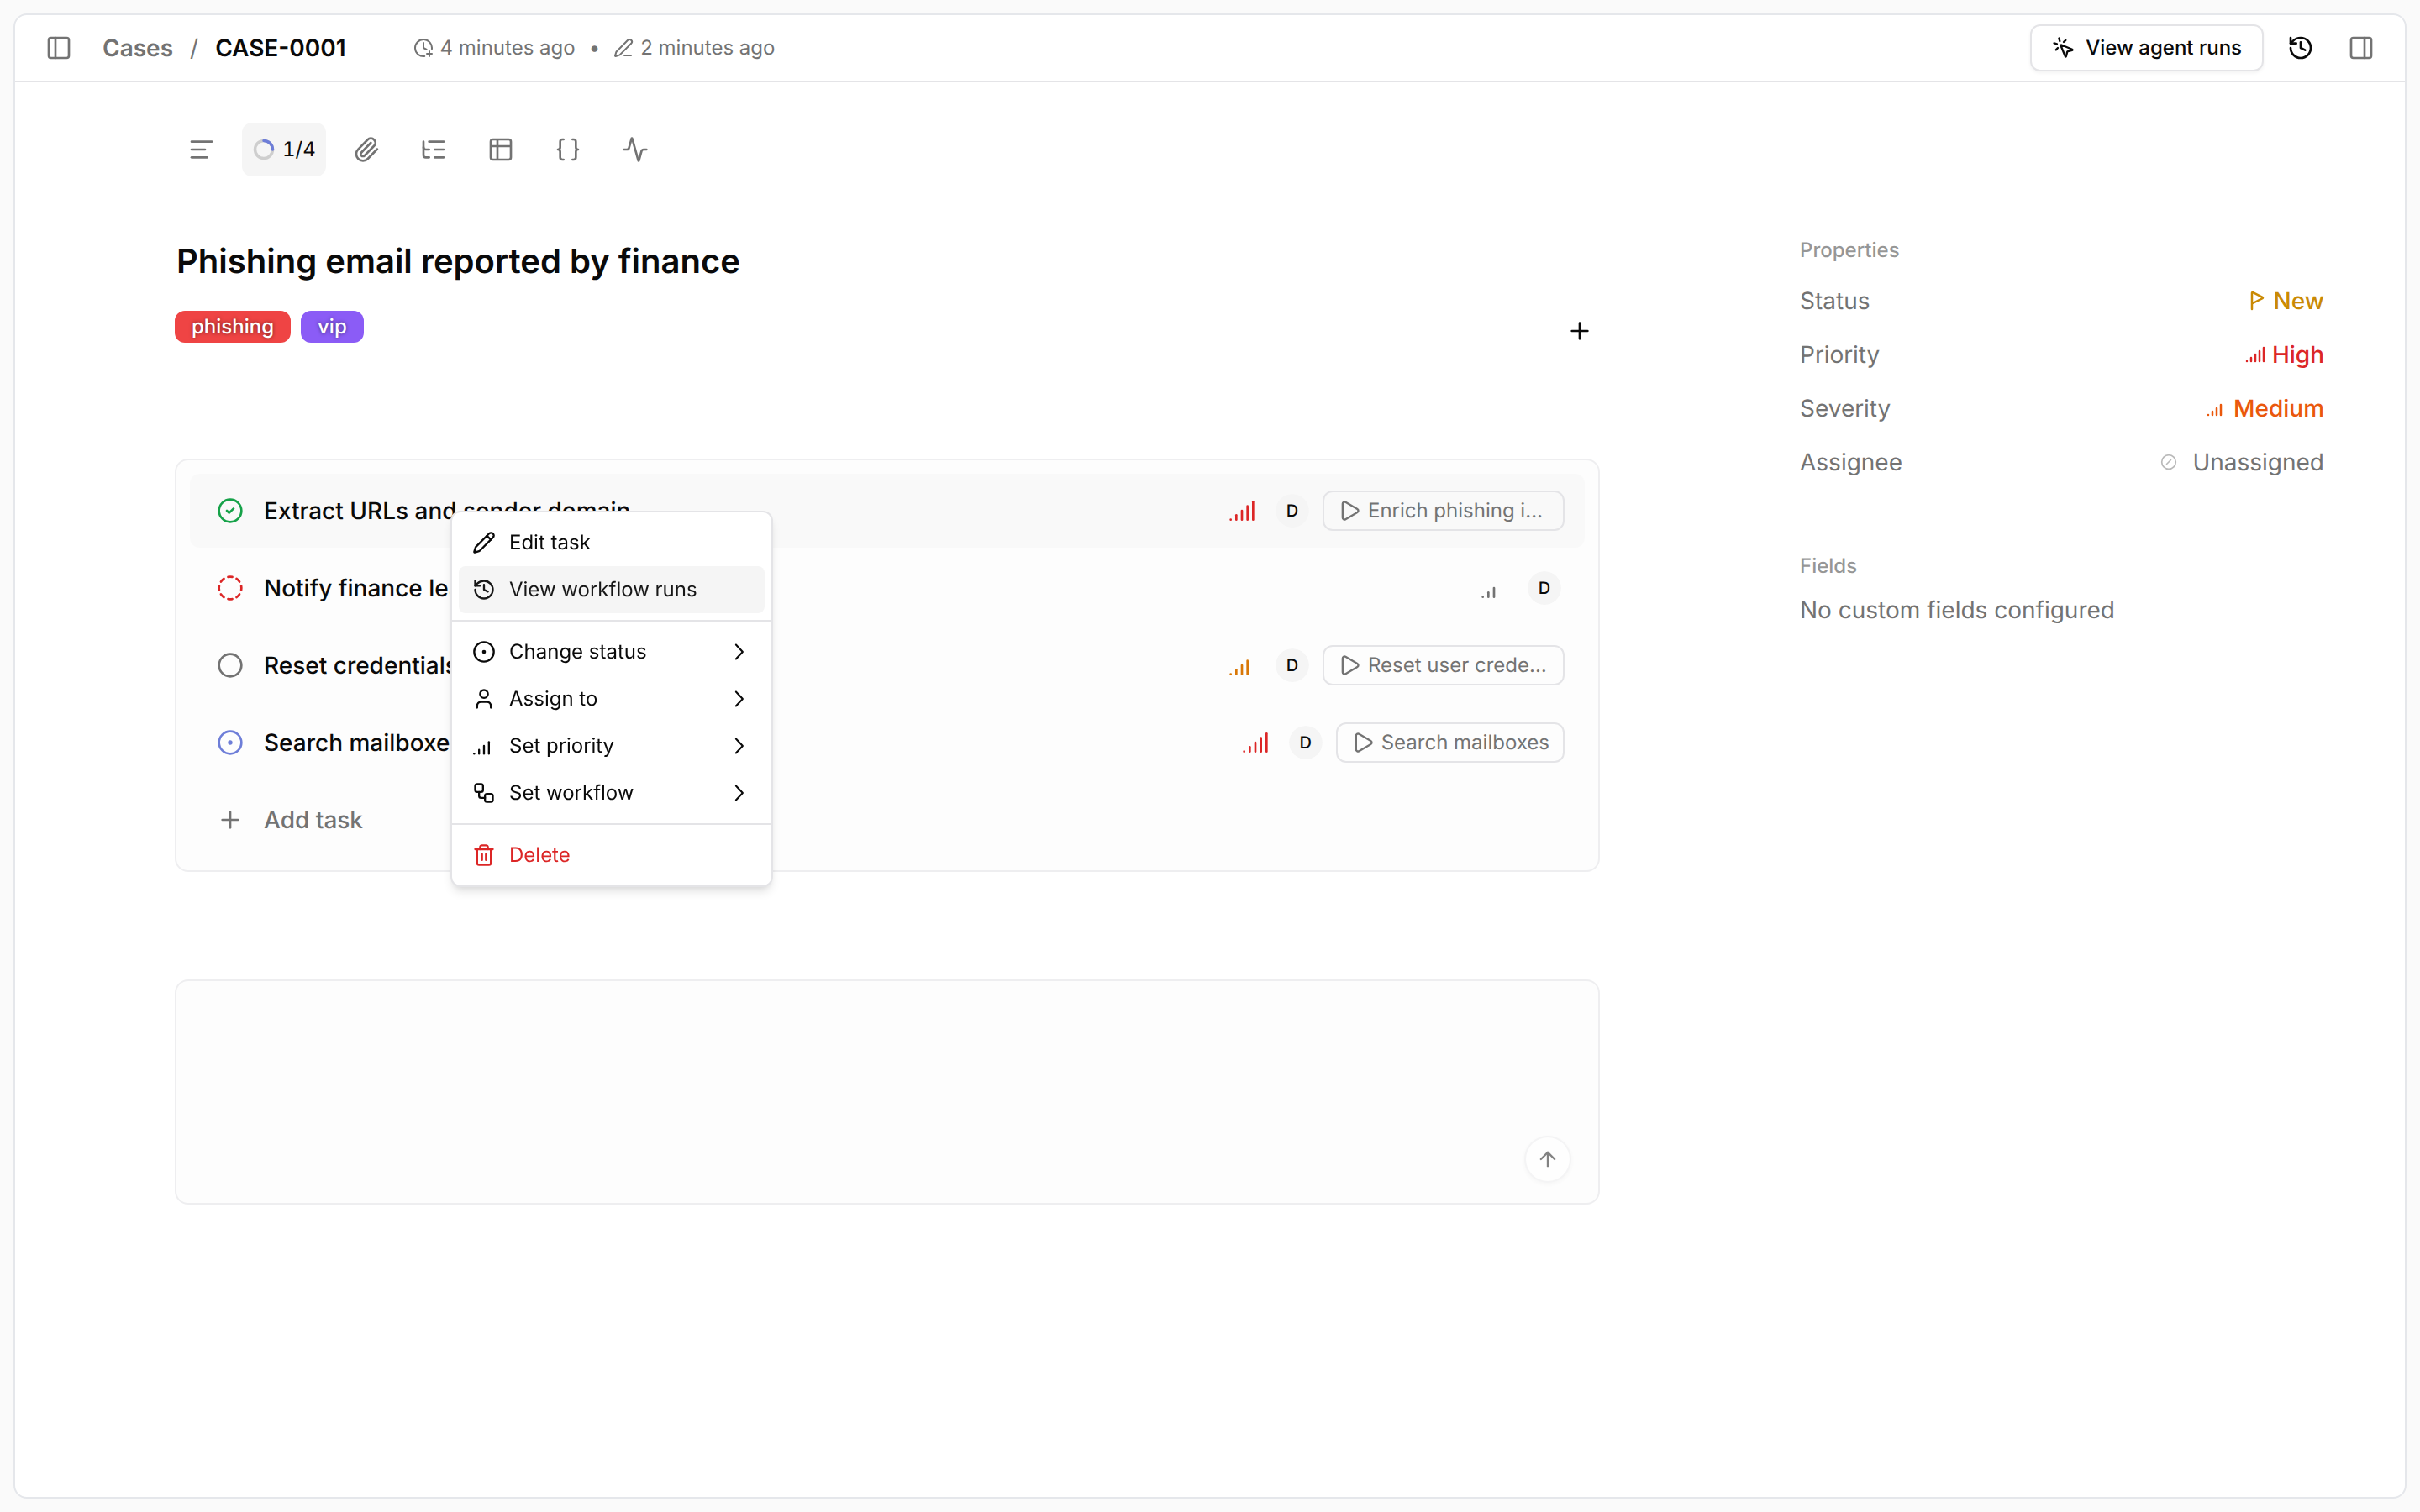Click the red phishing tag
This screenshot has width=2420, height=1512.
coord(232,327)
